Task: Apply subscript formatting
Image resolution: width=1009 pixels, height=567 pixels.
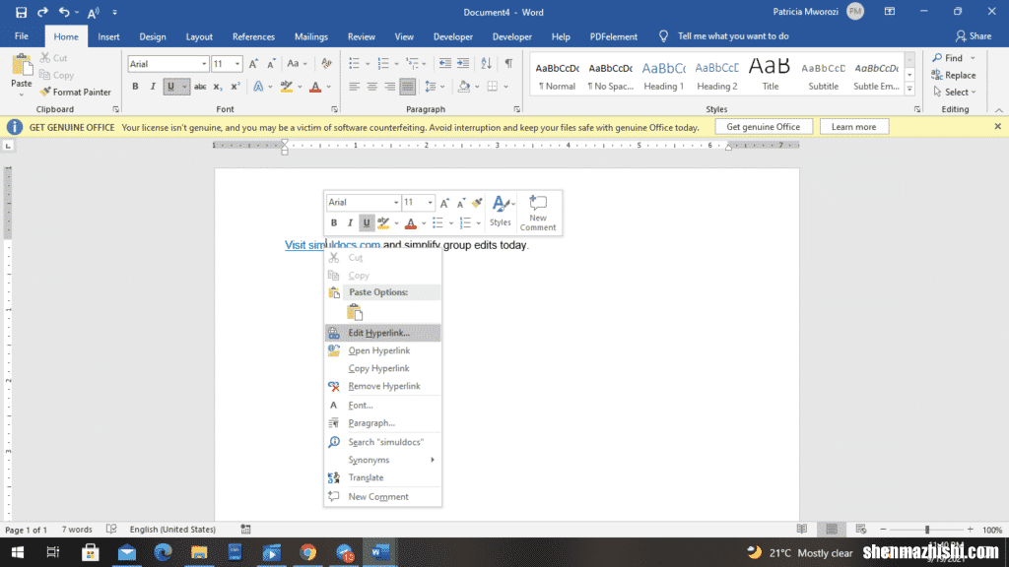Action: [218, 87]
